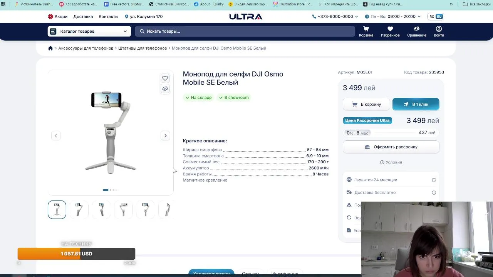Viewport: 493px width, 277px height.
Task: Select first product thumbnail
Action: 57,210
